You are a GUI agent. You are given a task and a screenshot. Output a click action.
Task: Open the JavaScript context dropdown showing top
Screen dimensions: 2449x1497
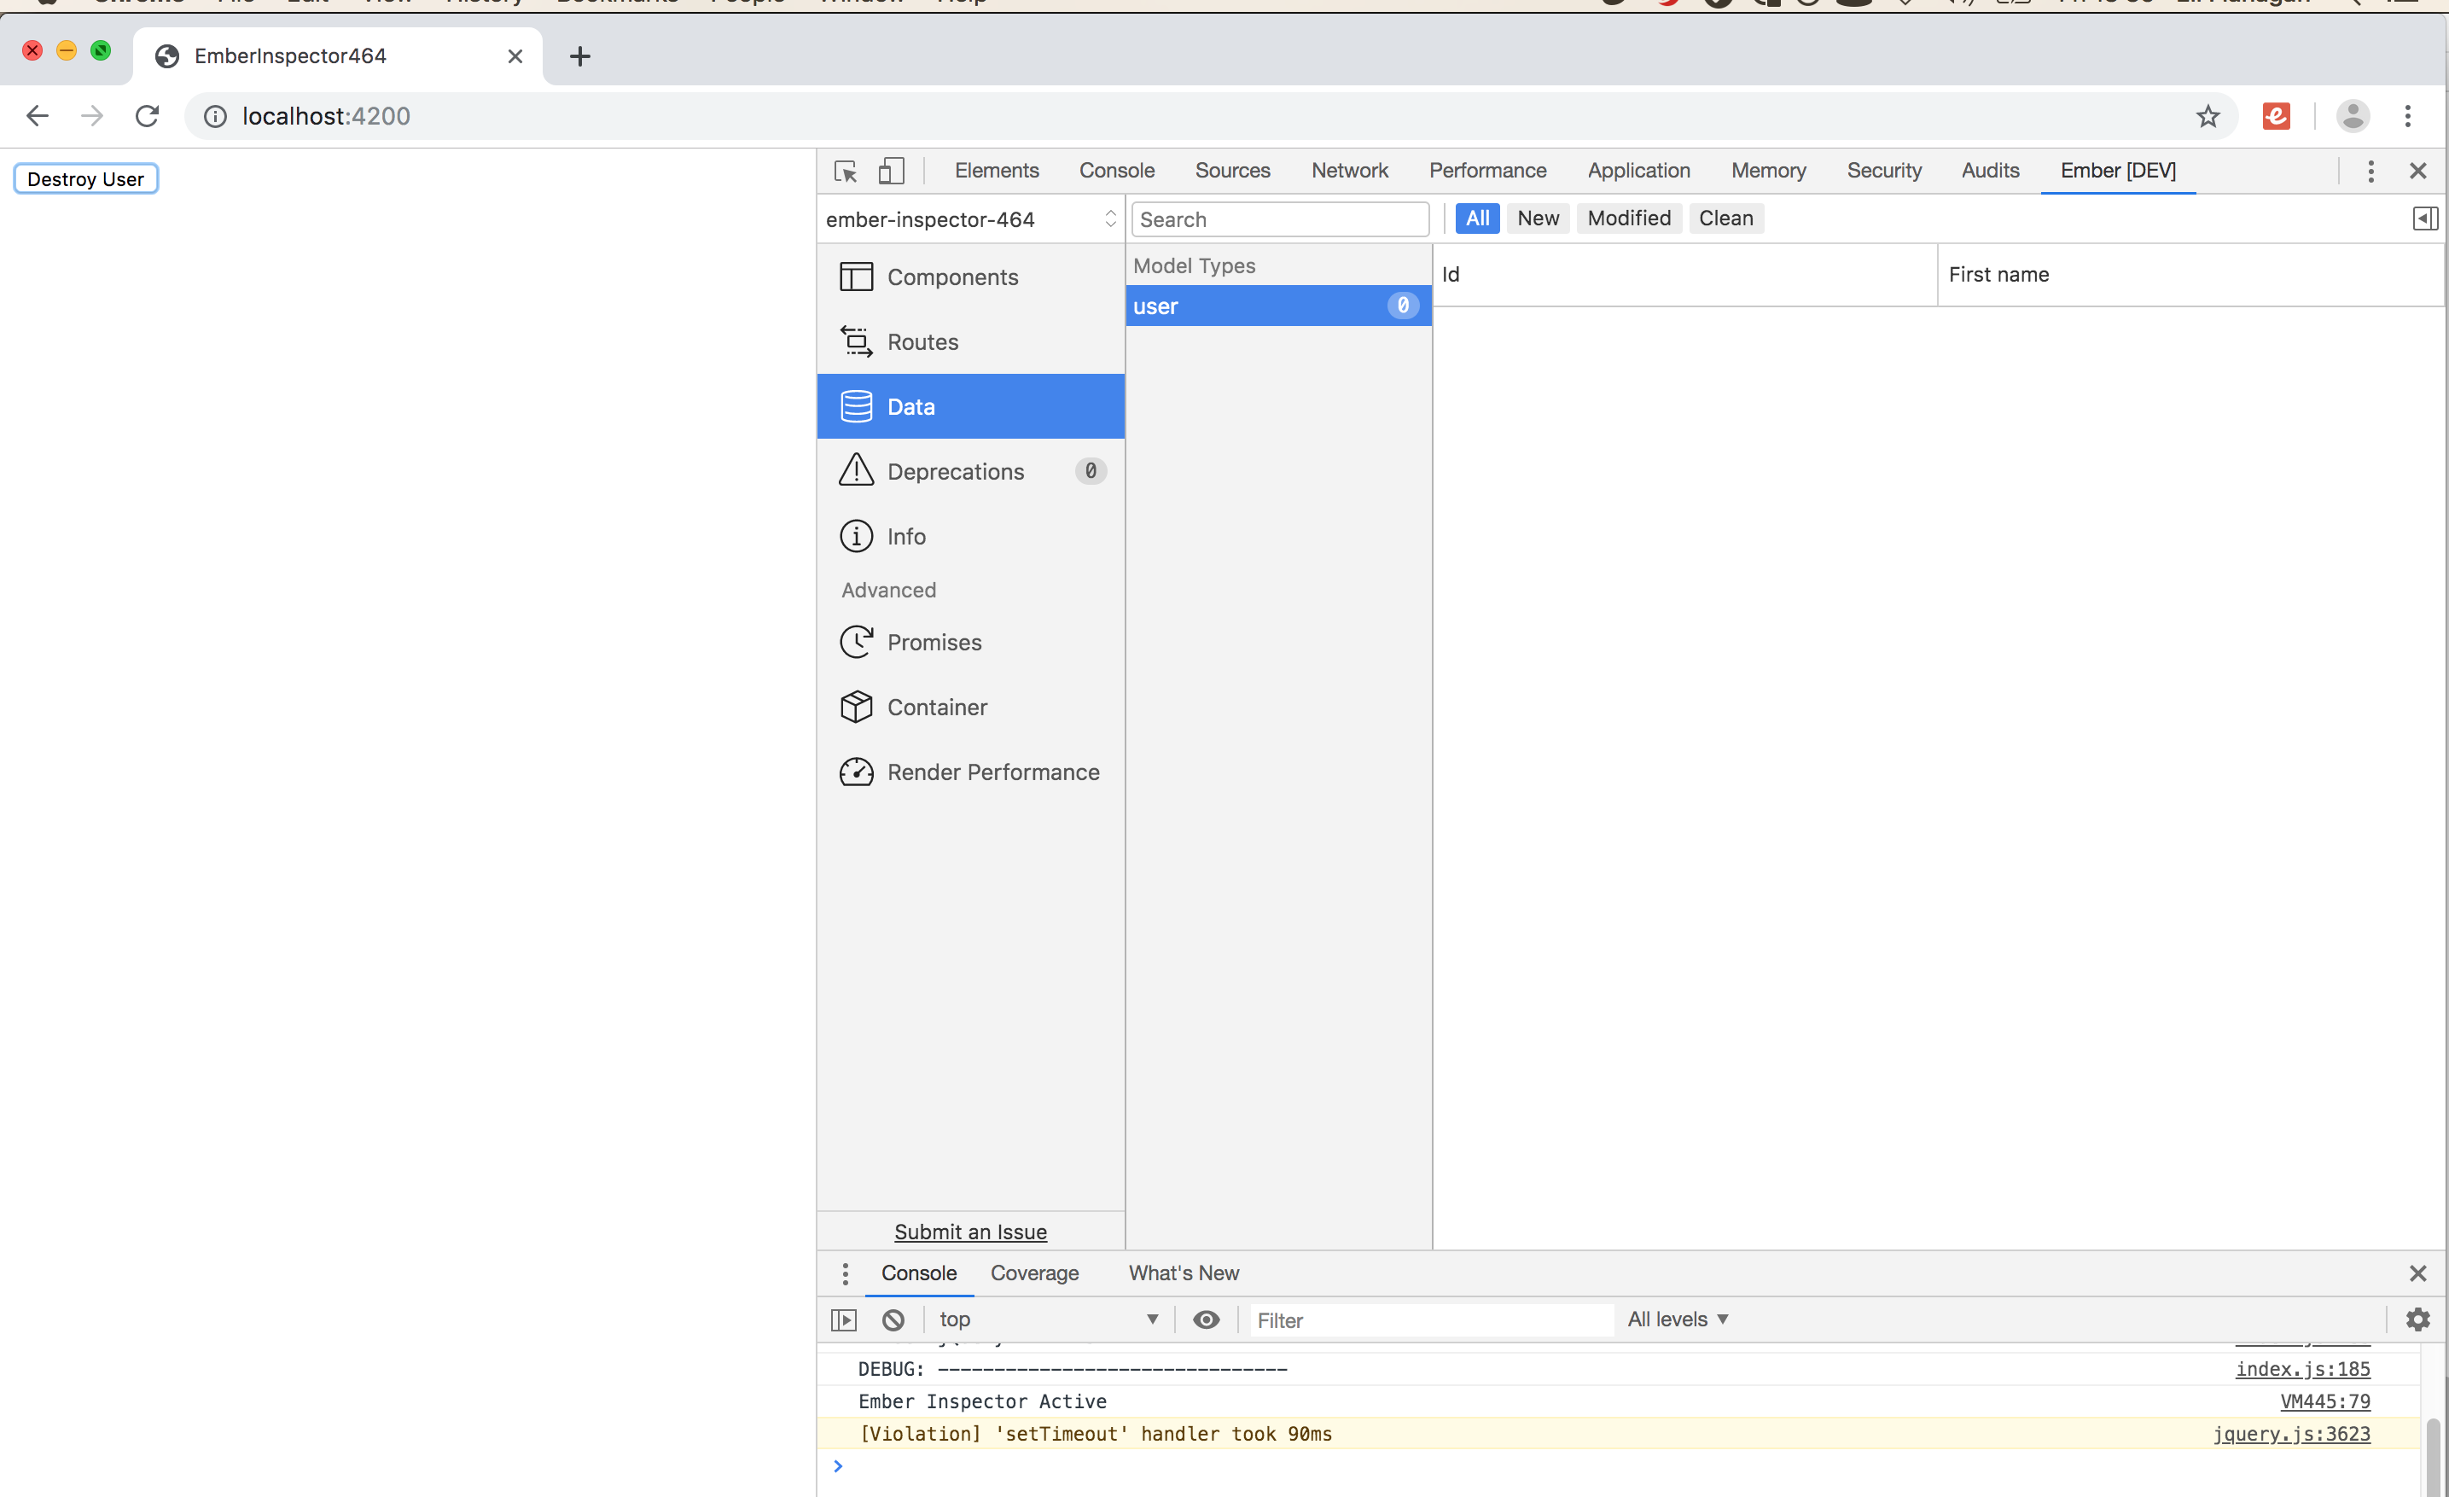(x=1049, y=1319)
